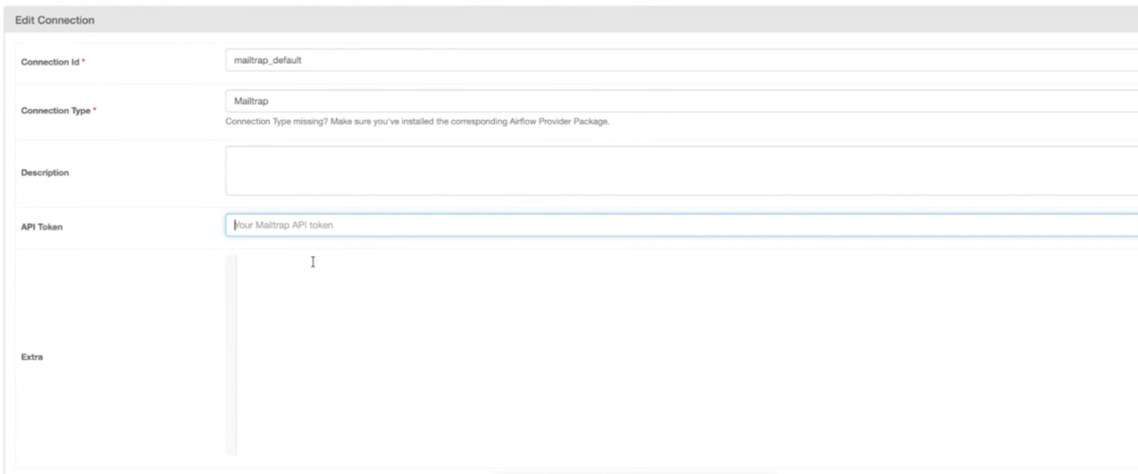Click the red asterisk beside Connection Id
This screenshot has width=1138, height=474.
83,61
